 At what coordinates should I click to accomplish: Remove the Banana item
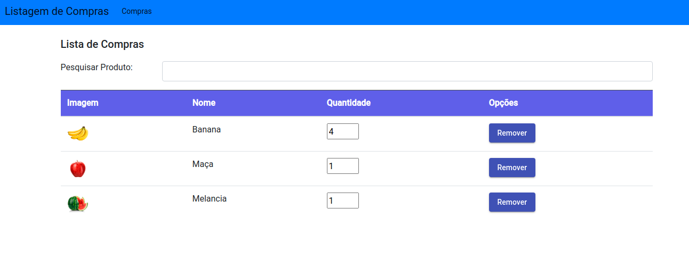512,133
